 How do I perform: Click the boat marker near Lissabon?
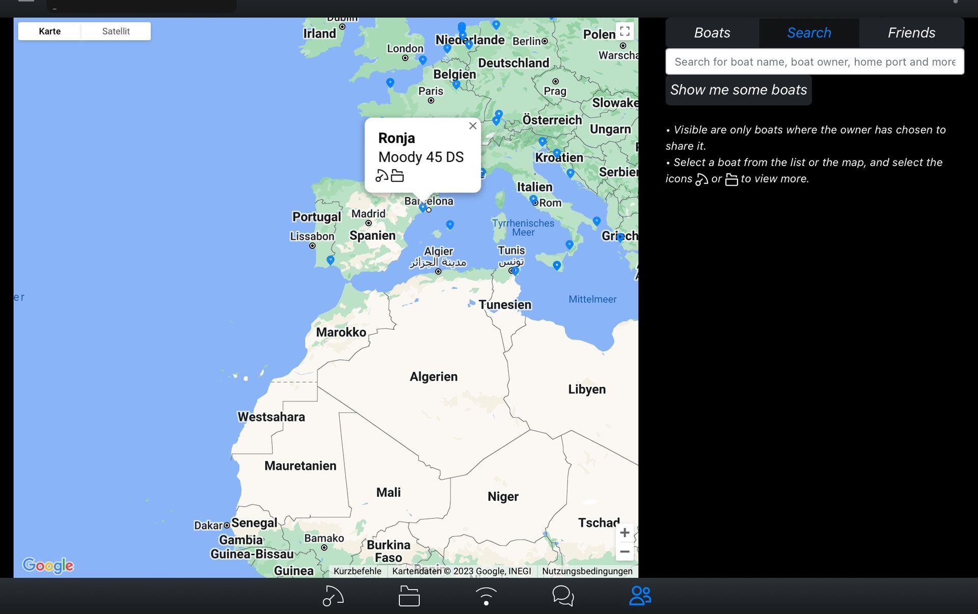(331, 260)
